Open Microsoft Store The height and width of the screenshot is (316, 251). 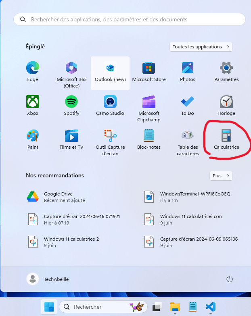pyautogui.click(x=149, y=72)
